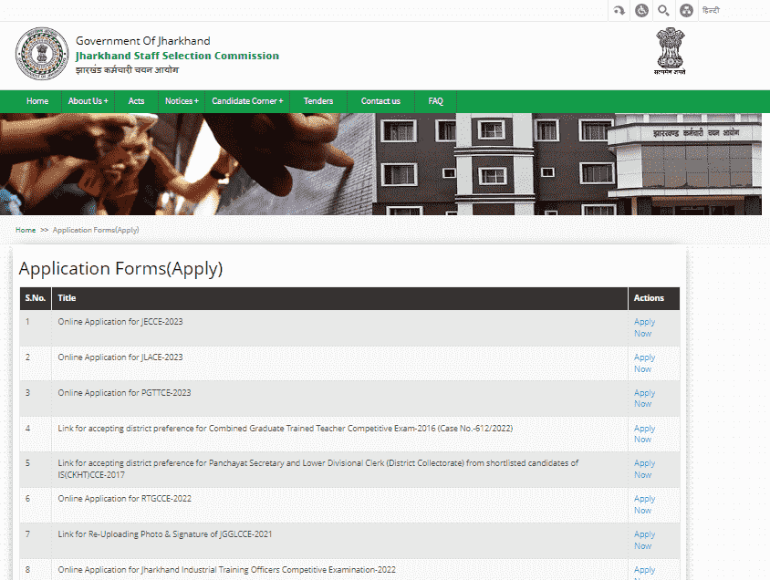Expand the About Us menu

(88, 101)
